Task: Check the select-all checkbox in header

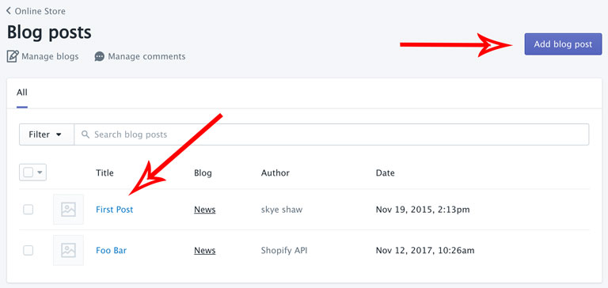Action: point(28,172)
